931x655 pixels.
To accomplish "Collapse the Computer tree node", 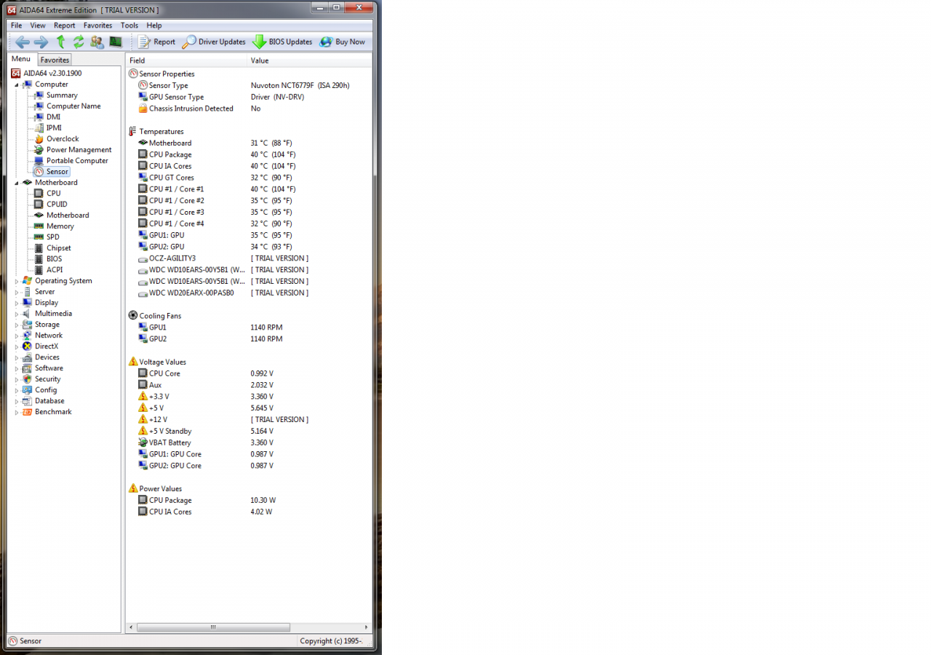I will tap(17, 84).
